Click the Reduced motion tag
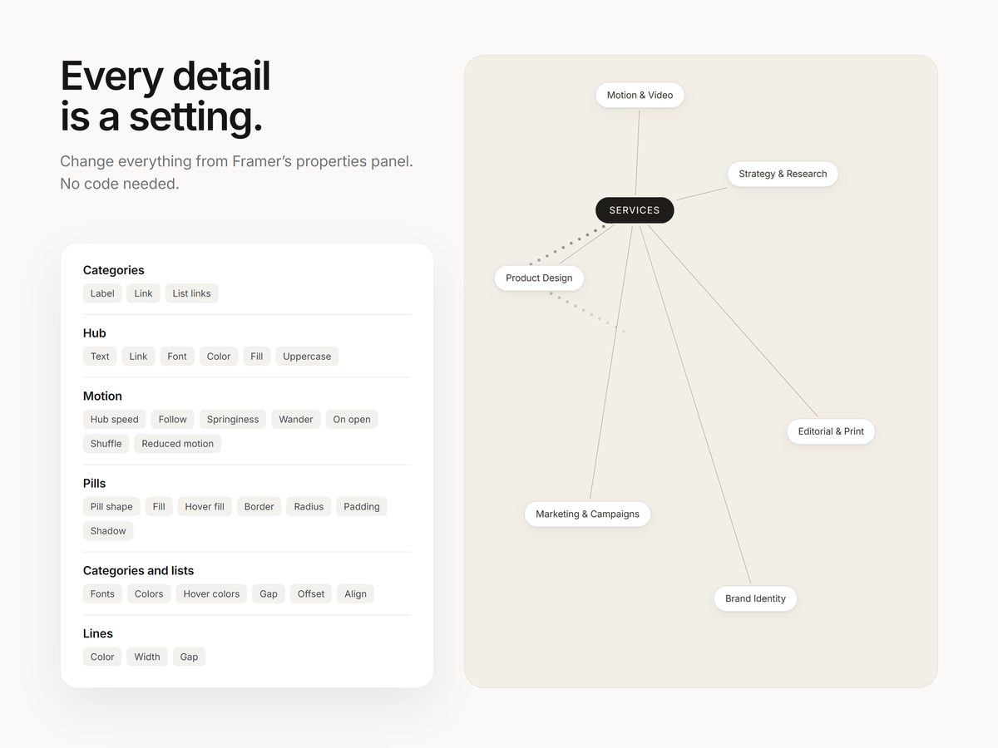This screenshot has height=748, width=998. pyautogui.click(x=178, y=444)
